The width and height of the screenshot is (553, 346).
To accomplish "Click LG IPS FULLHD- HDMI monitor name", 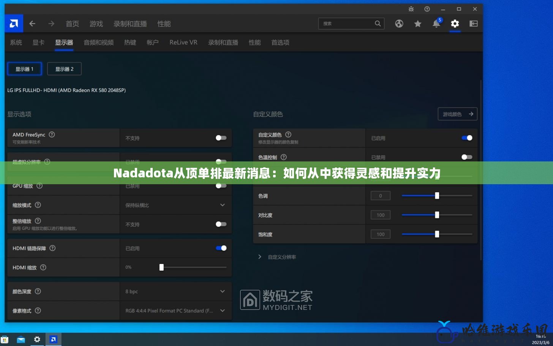I will point(66,90).
